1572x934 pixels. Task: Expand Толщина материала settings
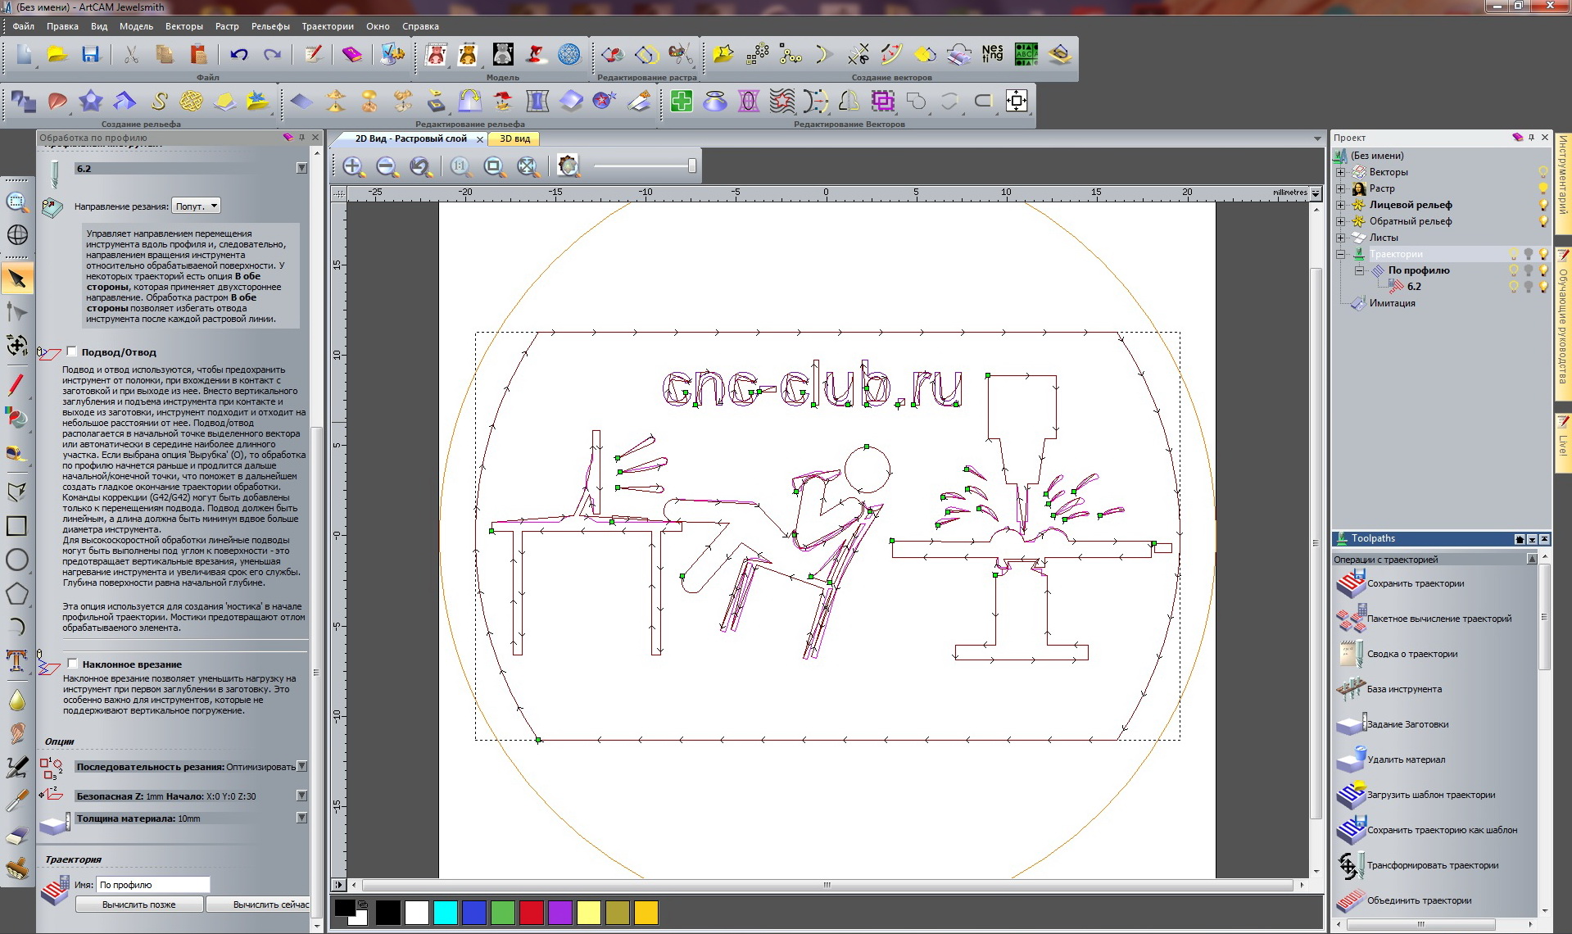pos(301,818)
